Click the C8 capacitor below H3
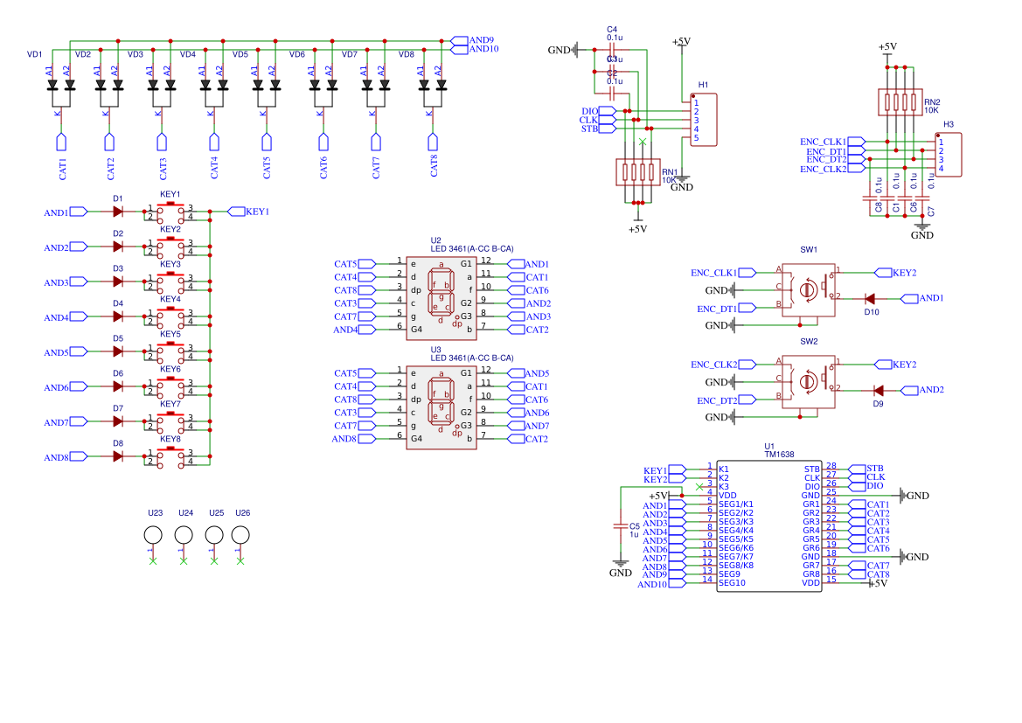 [x=870, y=198]
